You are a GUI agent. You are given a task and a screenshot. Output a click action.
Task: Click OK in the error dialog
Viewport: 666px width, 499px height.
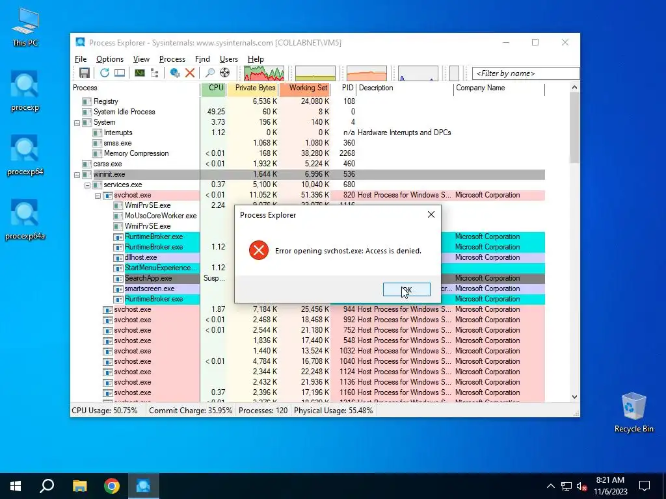tap(406, 290)
